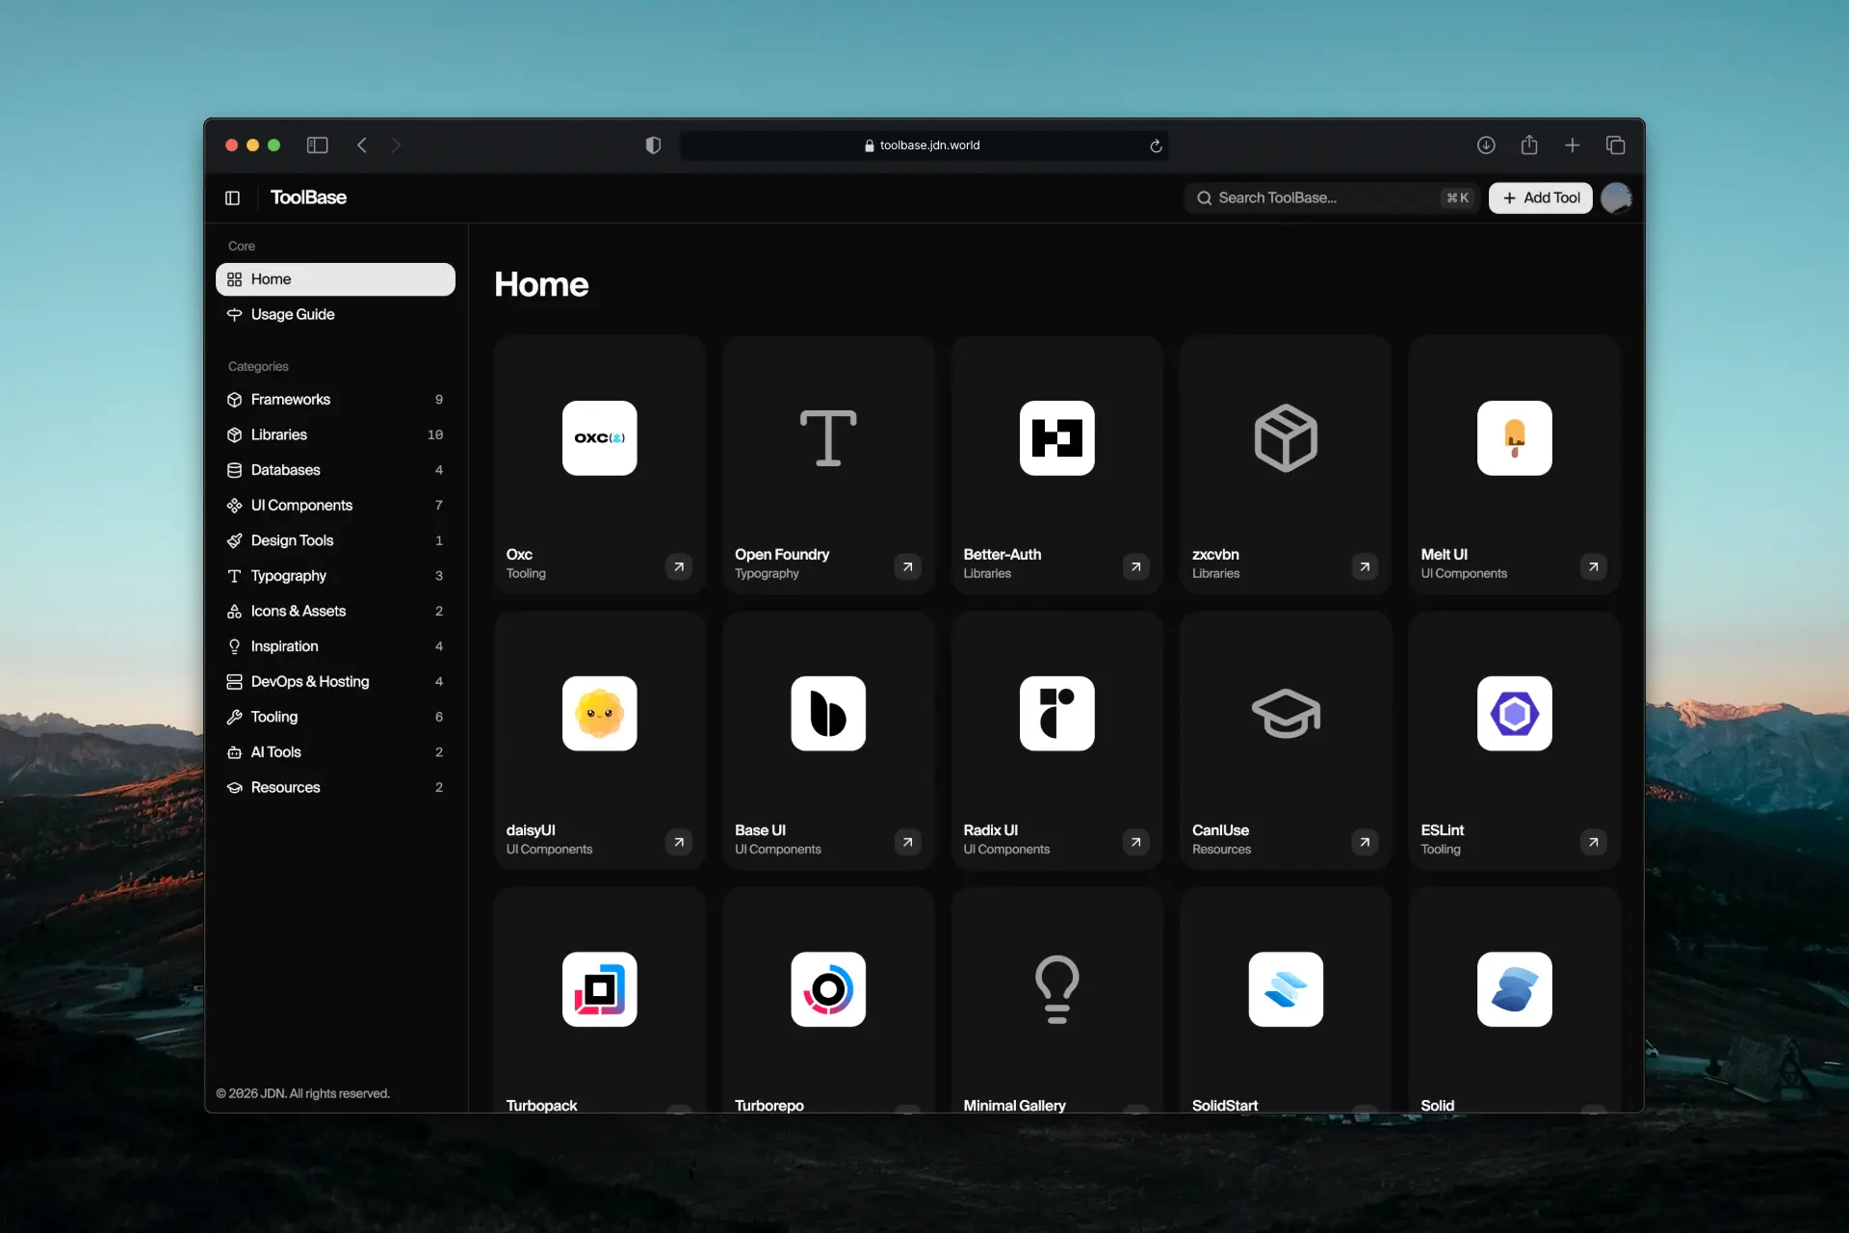This screenshot has height=1233, width=1849.
Task: Click the ESLint hexagon logo icon
Action: (x=1514, y=714)
